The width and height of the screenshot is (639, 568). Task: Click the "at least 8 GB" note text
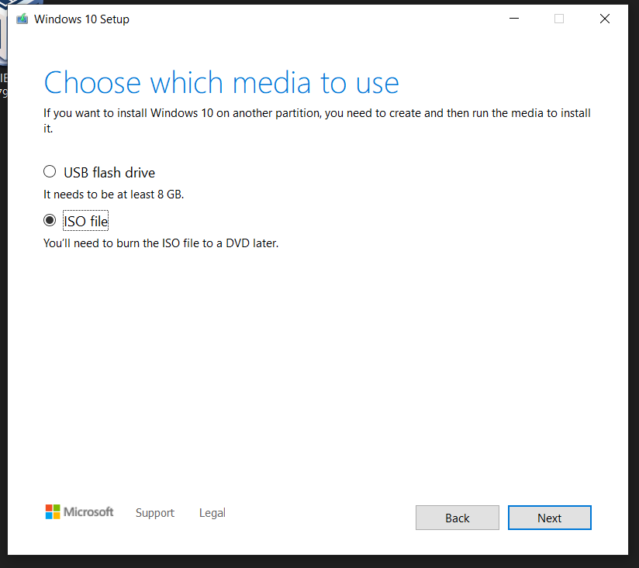point(113,194)
